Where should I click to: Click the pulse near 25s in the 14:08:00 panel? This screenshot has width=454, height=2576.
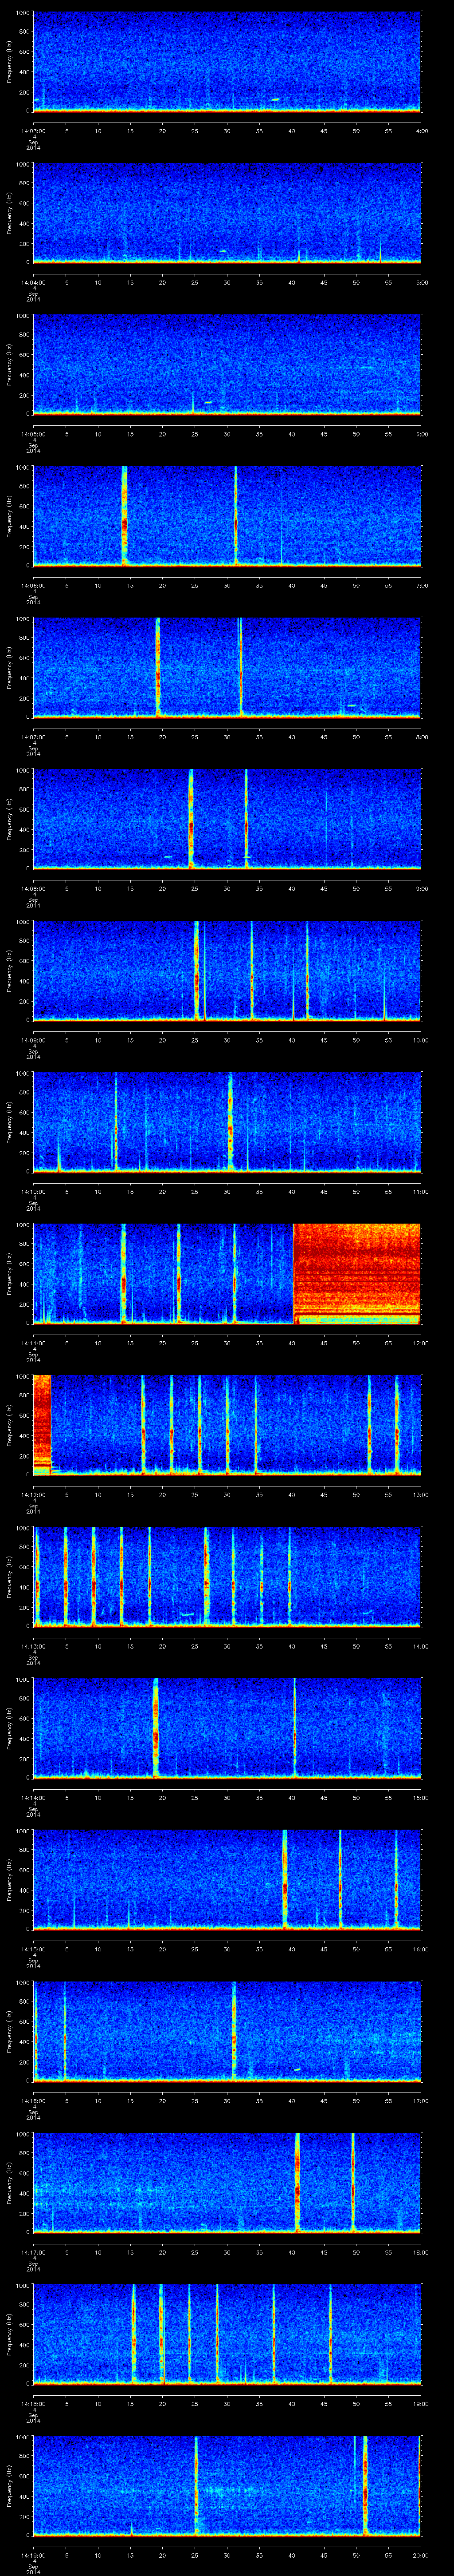tap(191, 818)
